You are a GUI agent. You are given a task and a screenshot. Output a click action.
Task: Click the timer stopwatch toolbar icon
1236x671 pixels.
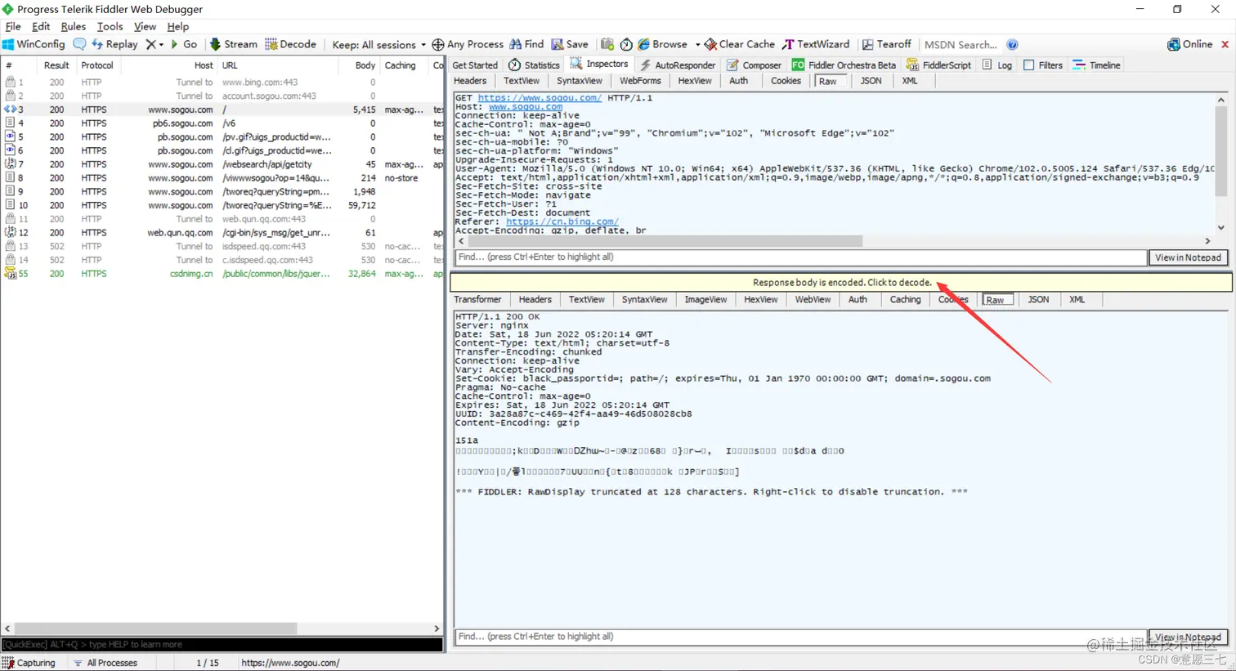(x=626, y=44)
